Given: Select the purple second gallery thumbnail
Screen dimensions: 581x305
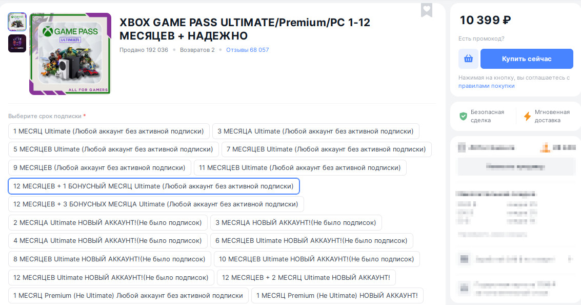Looking at the screenshot, I should pyautogui.click(x=17, y=42).
